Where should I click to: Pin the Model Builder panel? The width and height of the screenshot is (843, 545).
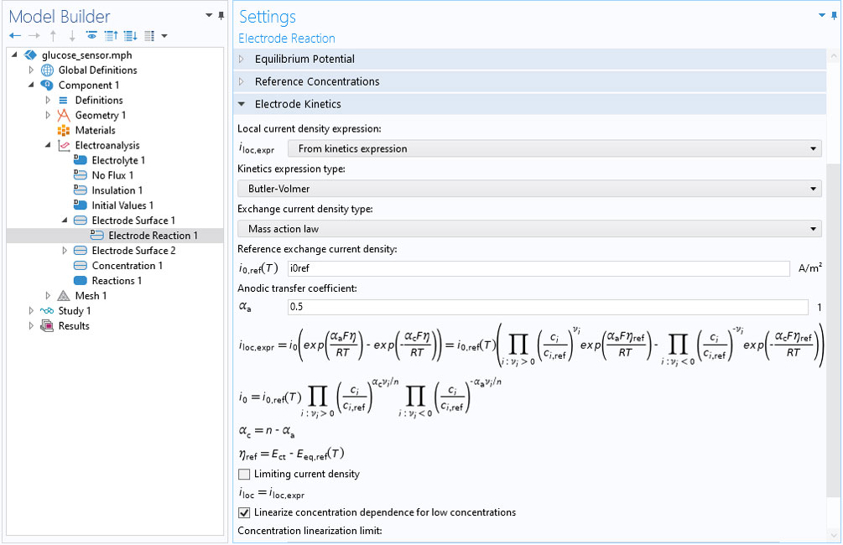221,16
